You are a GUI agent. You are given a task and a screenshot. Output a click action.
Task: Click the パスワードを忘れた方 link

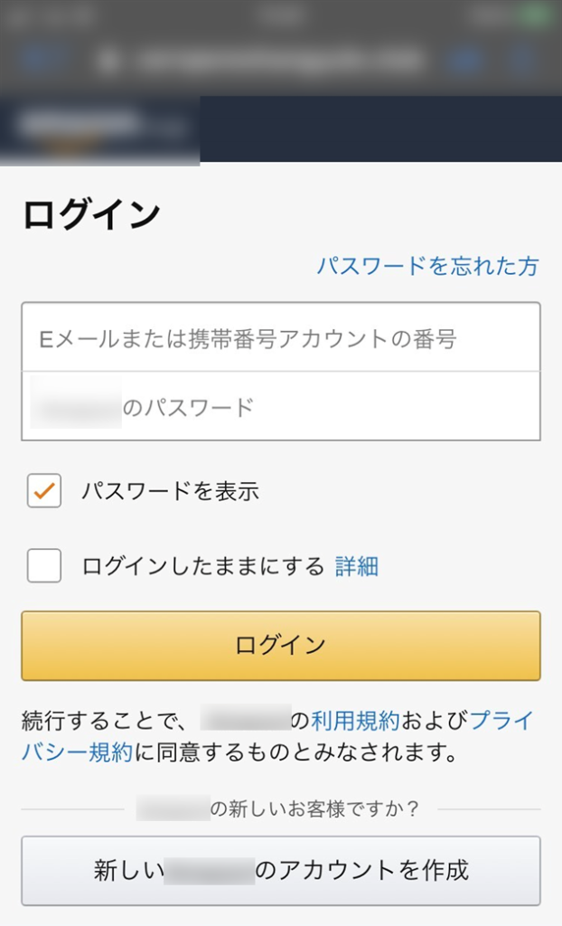(x=426, y=266)
